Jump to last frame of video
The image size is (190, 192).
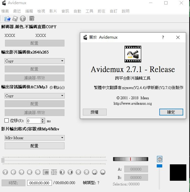pos(87,172)
